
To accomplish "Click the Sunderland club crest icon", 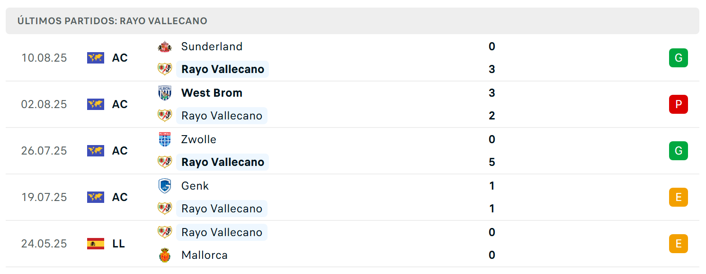I will point(165,46).
